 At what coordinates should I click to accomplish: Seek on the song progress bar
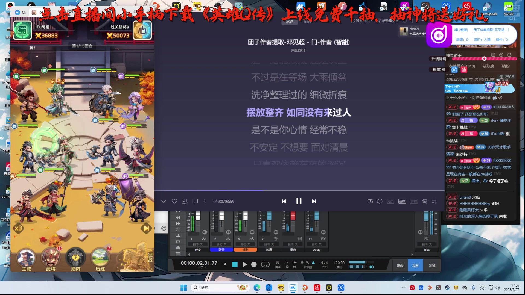pyautogui.click(x=299, y=190)
